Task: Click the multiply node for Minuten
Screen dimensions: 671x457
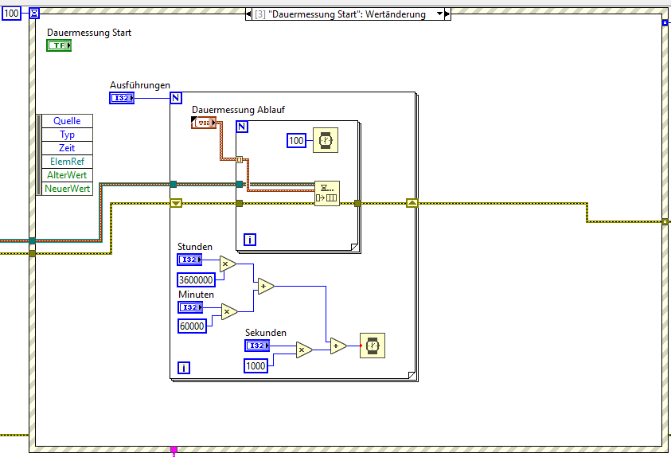Action: (229, 312)
